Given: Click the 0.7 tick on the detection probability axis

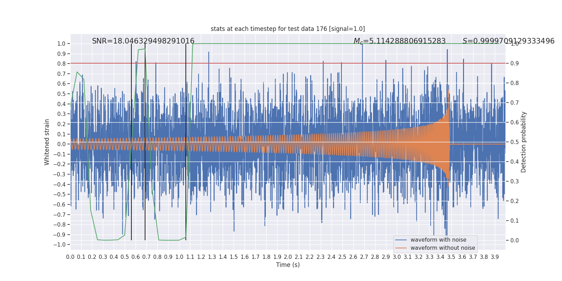Looking at the screenshot, I should (515, 103).
